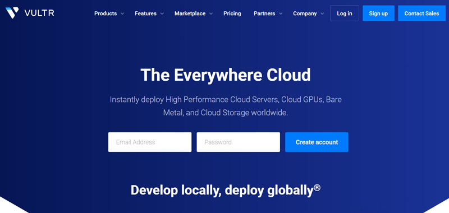Expand the Company dropdown chevron
The width and height of the screenshot is (449, 213).
click(322, 13)
